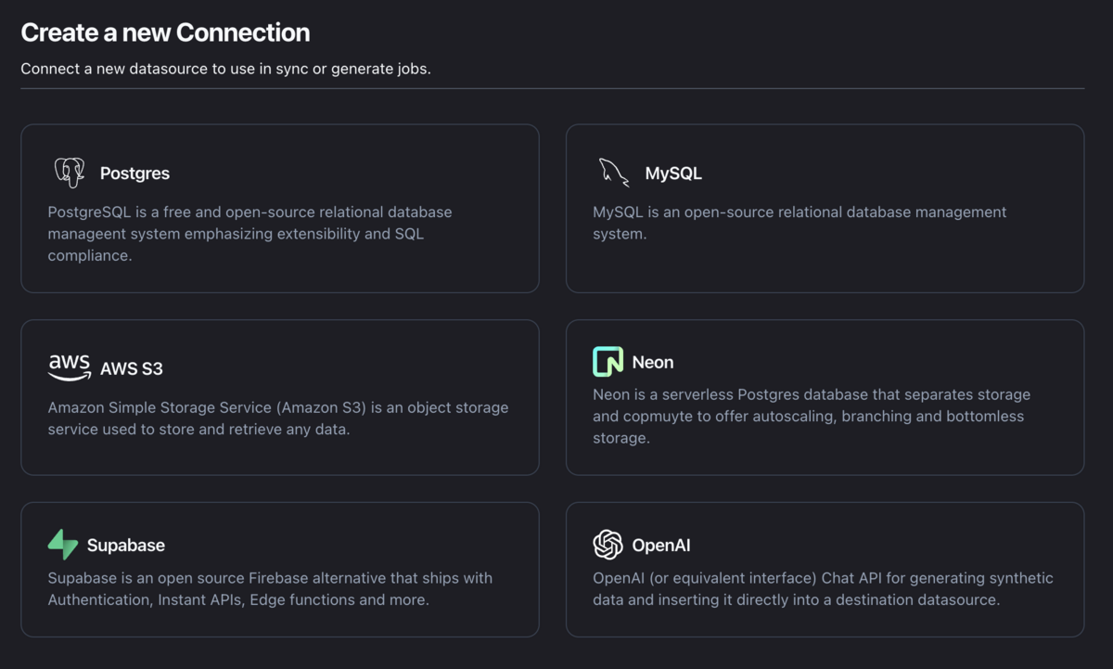Pick the OpenAI connection title
The image size is (1113, 669).
pos(661,545)
